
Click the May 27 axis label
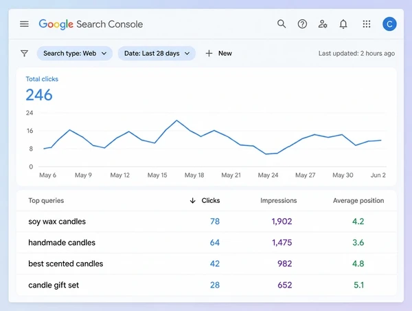[x=305, y=175]
